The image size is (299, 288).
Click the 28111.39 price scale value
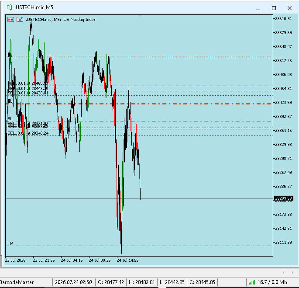[283, 243]
